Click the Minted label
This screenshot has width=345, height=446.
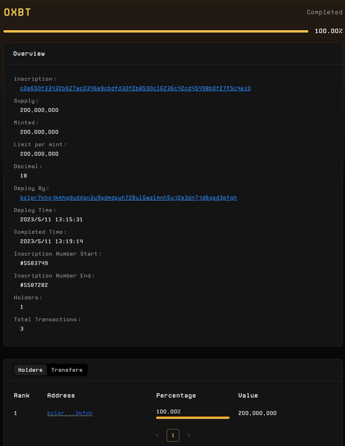26,122
